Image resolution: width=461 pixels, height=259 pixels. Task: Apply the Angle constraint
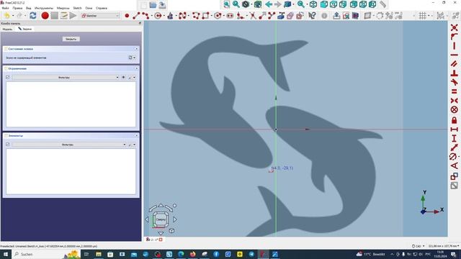pos(455,166)
